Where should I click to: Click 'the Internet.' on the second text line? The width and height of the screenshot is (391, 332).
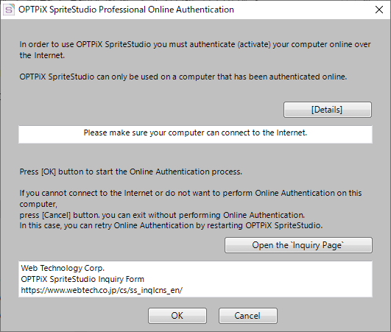pos(42,55)
